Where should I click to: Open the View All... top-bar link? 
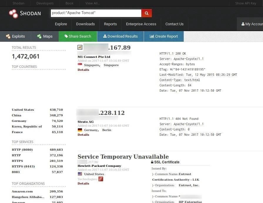point(93,3)
